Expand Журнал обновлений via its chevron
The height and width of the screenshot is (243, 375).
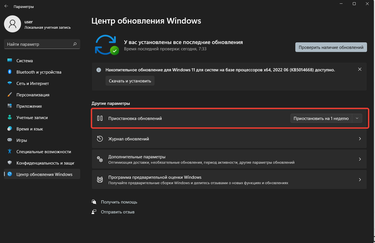click(360, 139)
